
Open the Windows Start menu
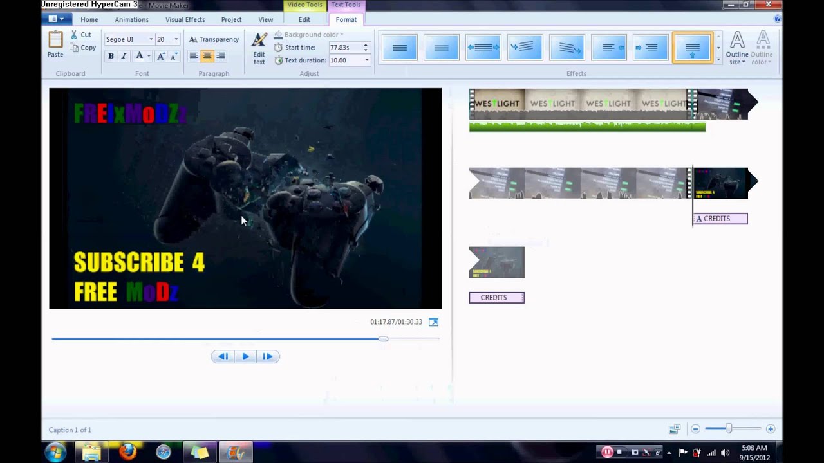(55, 453)
